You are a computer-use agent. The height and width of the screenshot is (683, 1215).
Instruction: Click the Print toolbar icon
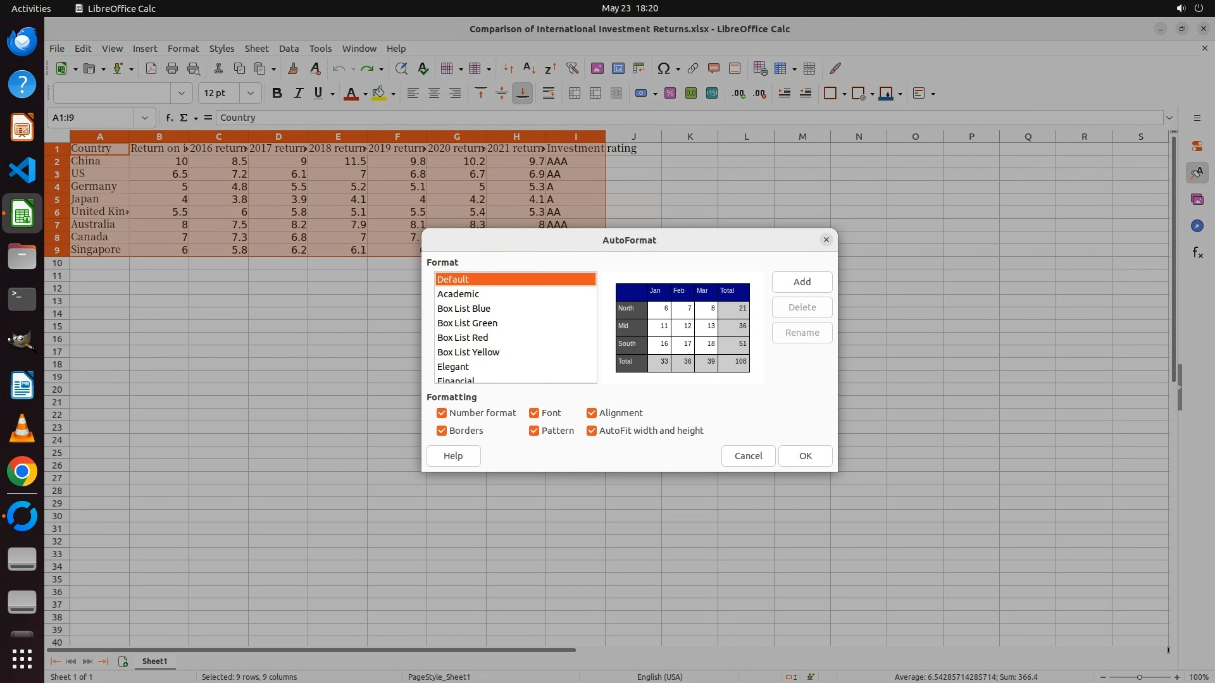coord(171,68)
